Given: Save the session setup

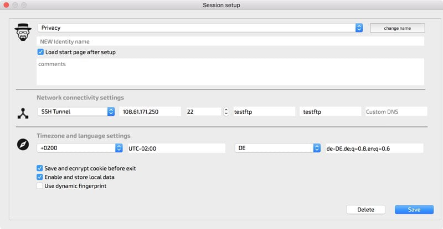Looking at the screenshot, I should tap(414, 210).
